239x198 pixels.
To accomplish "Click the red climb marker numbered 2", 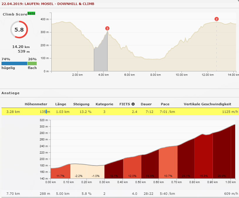I will [216, 19].
